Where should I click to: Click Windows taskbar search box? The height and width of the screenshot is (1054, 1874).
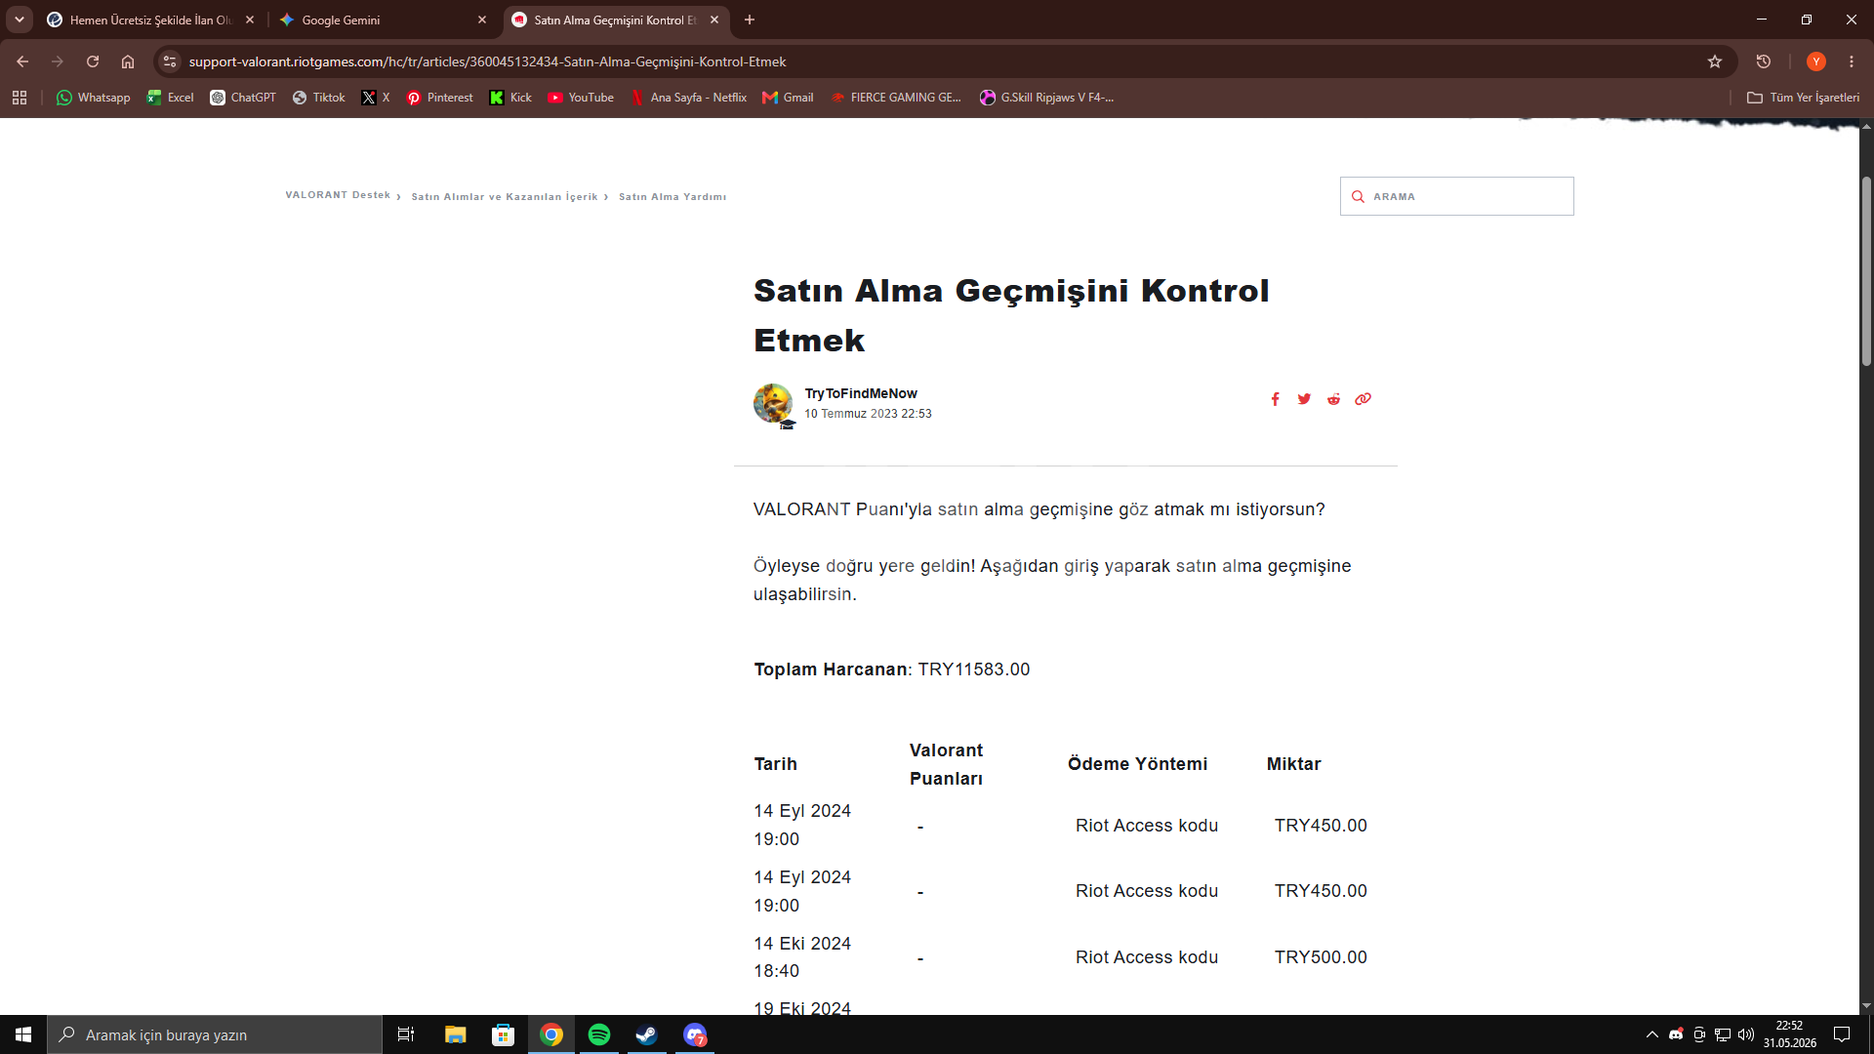pyautogui.click(x=215, y=1034)
